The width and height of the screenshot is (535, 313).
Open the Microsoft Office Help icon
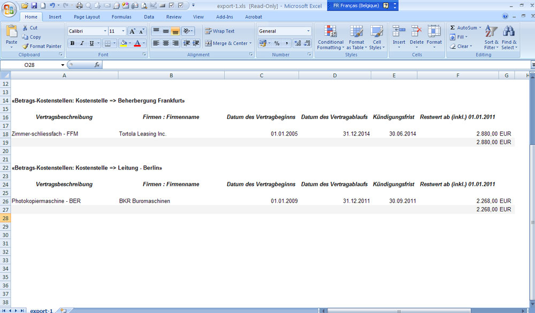coord(506,17)
